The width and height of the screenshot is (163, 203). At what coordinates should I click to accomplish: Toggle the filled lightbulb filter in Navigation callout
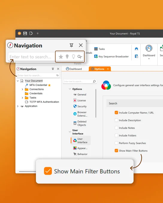coord(67,57)
